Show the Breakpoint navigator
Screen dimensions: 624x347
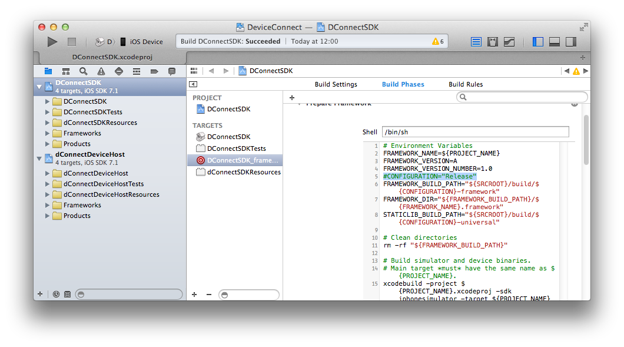(x=154, y=71)
